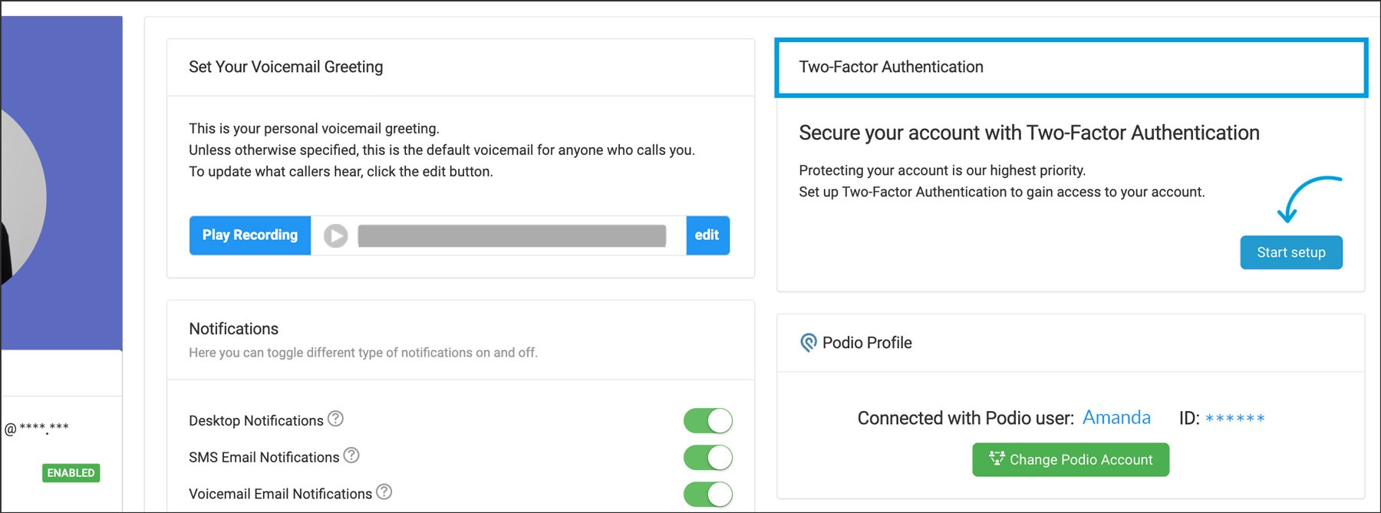
Task: Click the Voicemail Email Notifications question mark icon
Action: (x=384, y=492)
